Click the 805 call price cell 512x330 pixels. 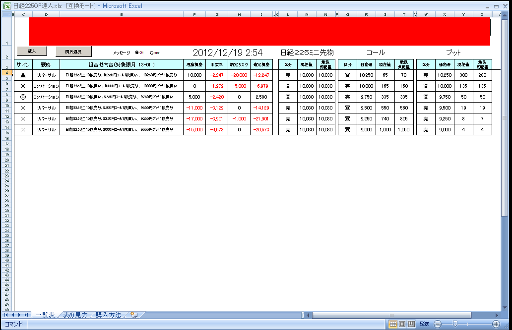pos(404,119)
